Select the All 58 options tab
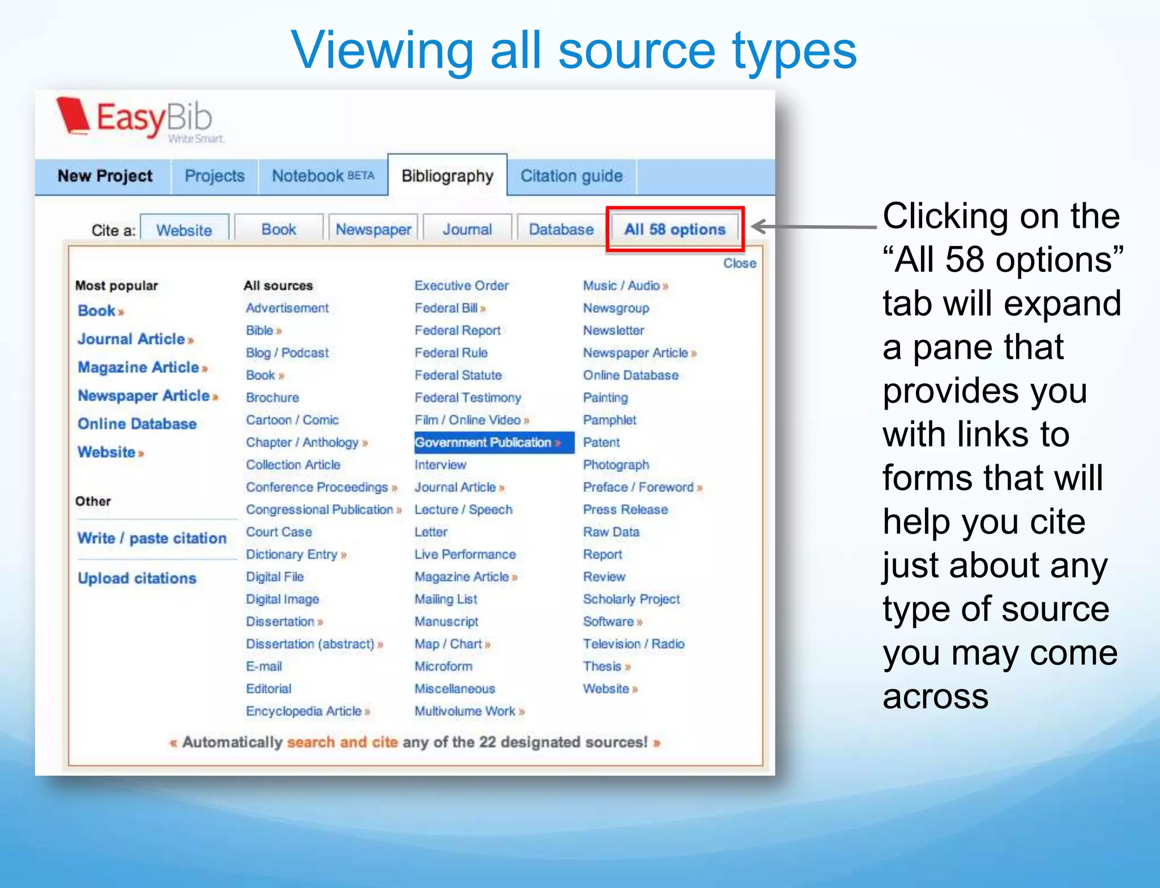Image resolution: width=1160 pixels, height=888 pixels. (674, 230)
